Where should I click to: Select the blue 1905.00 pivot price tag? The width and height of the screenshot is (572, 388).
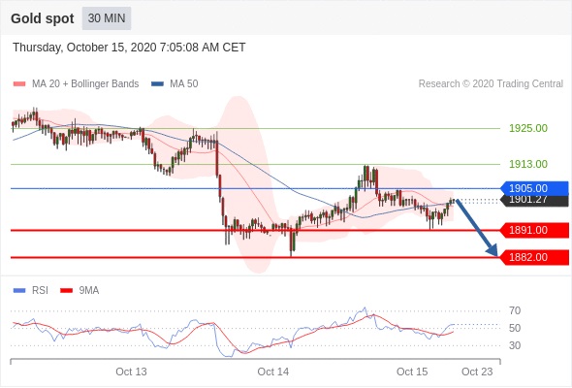tap(534, 188)
